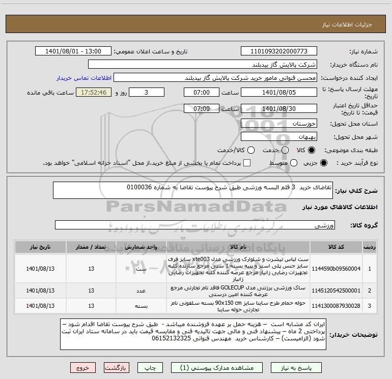This screenshot has width=392, height=379.
Task: Open the اطلاعات تماس خریدار link
Action: 84,78
